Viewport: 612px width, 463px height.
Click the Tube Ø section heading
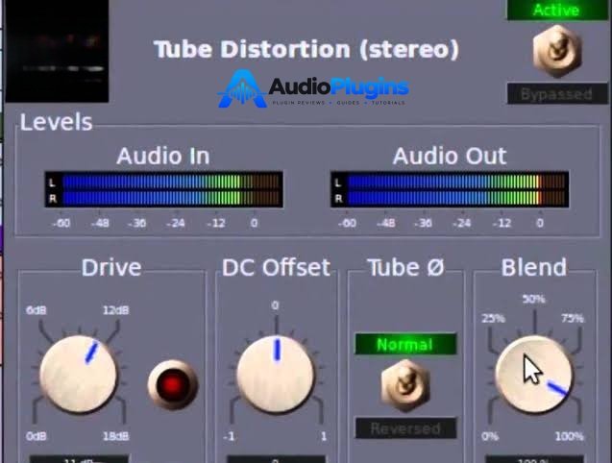coord(405,267)
